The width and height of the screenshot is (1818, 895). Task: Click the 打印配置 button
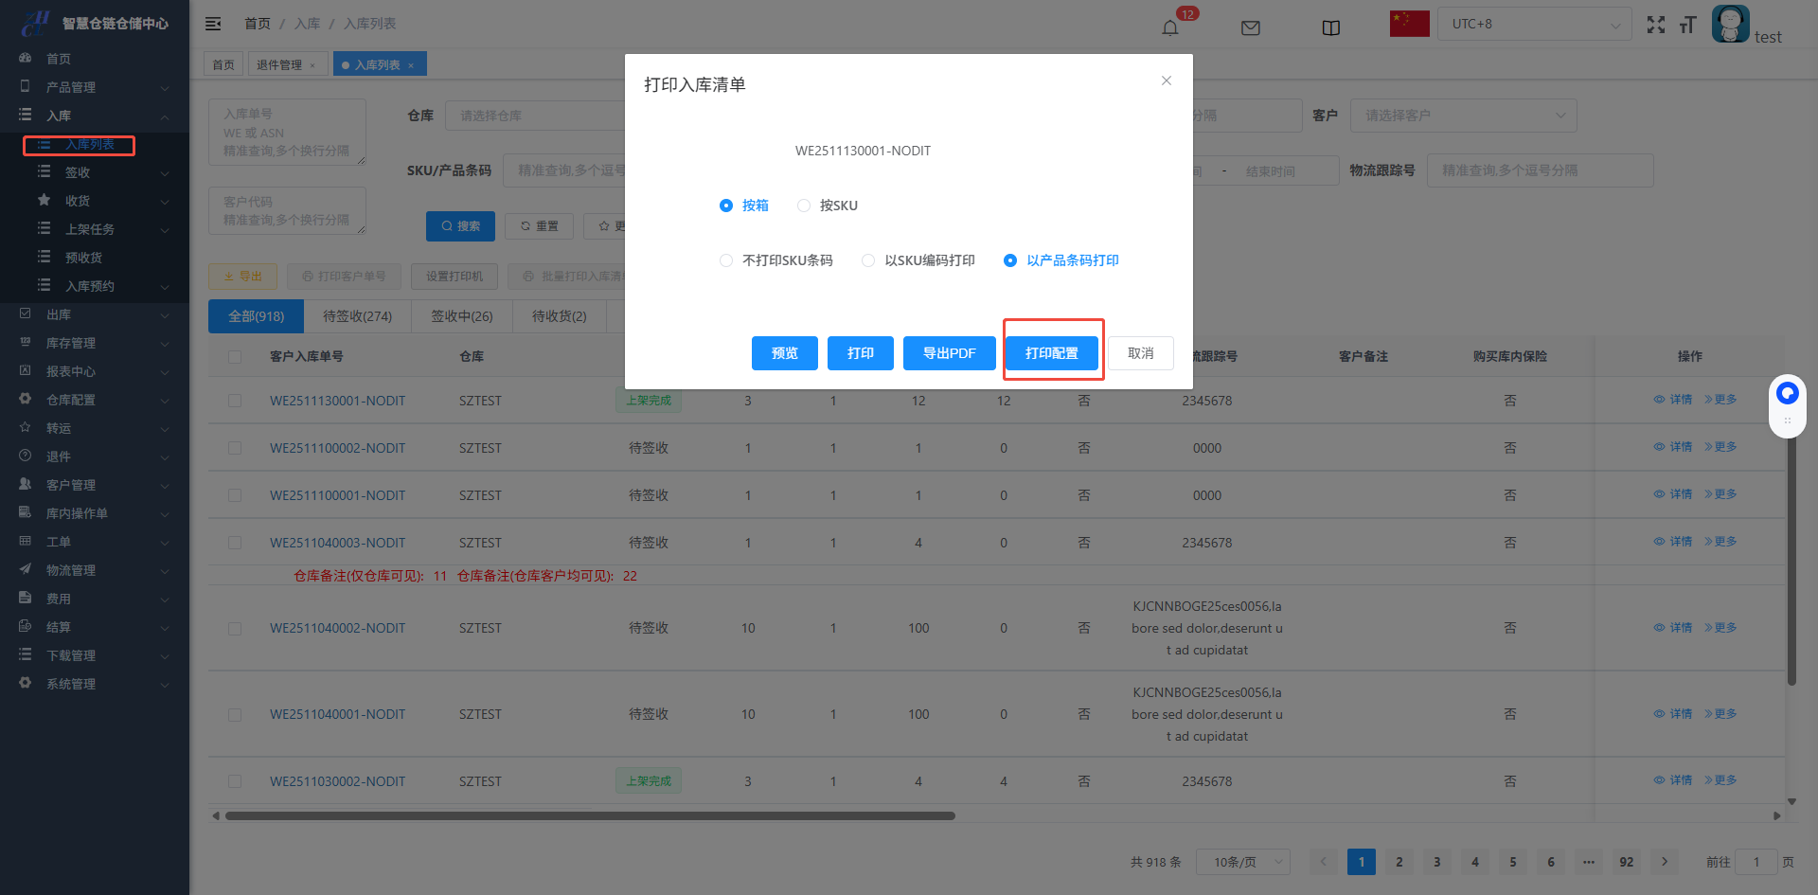point(1051,353)
